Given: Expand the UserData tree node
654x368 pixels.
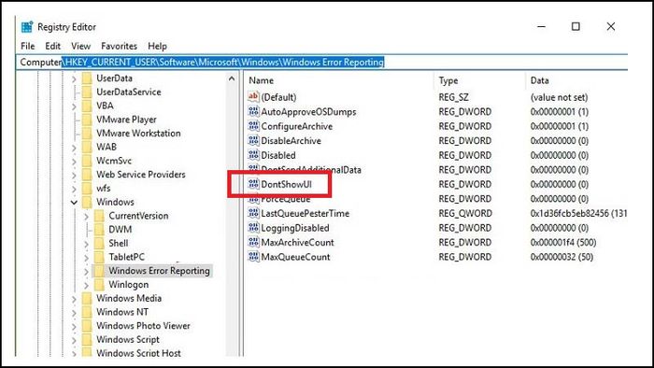Looking at the screenshot, I should click(x=74, y=78).
